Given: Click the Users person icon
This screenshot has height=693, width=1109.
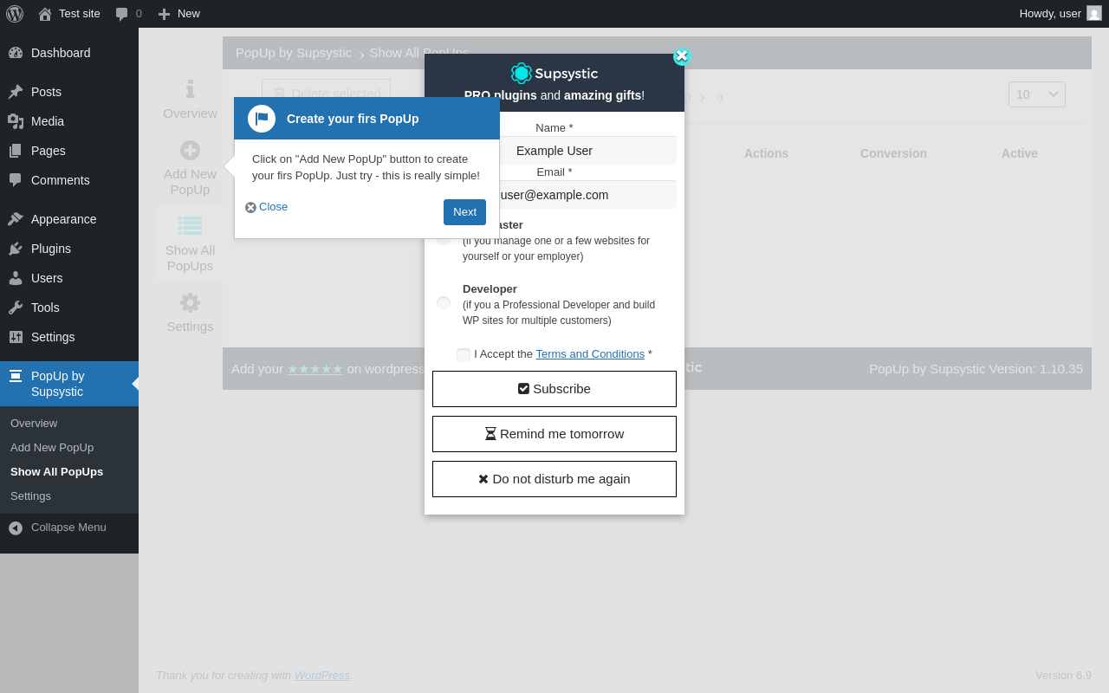Looking at the screenshot, I should tap(16, 278).
